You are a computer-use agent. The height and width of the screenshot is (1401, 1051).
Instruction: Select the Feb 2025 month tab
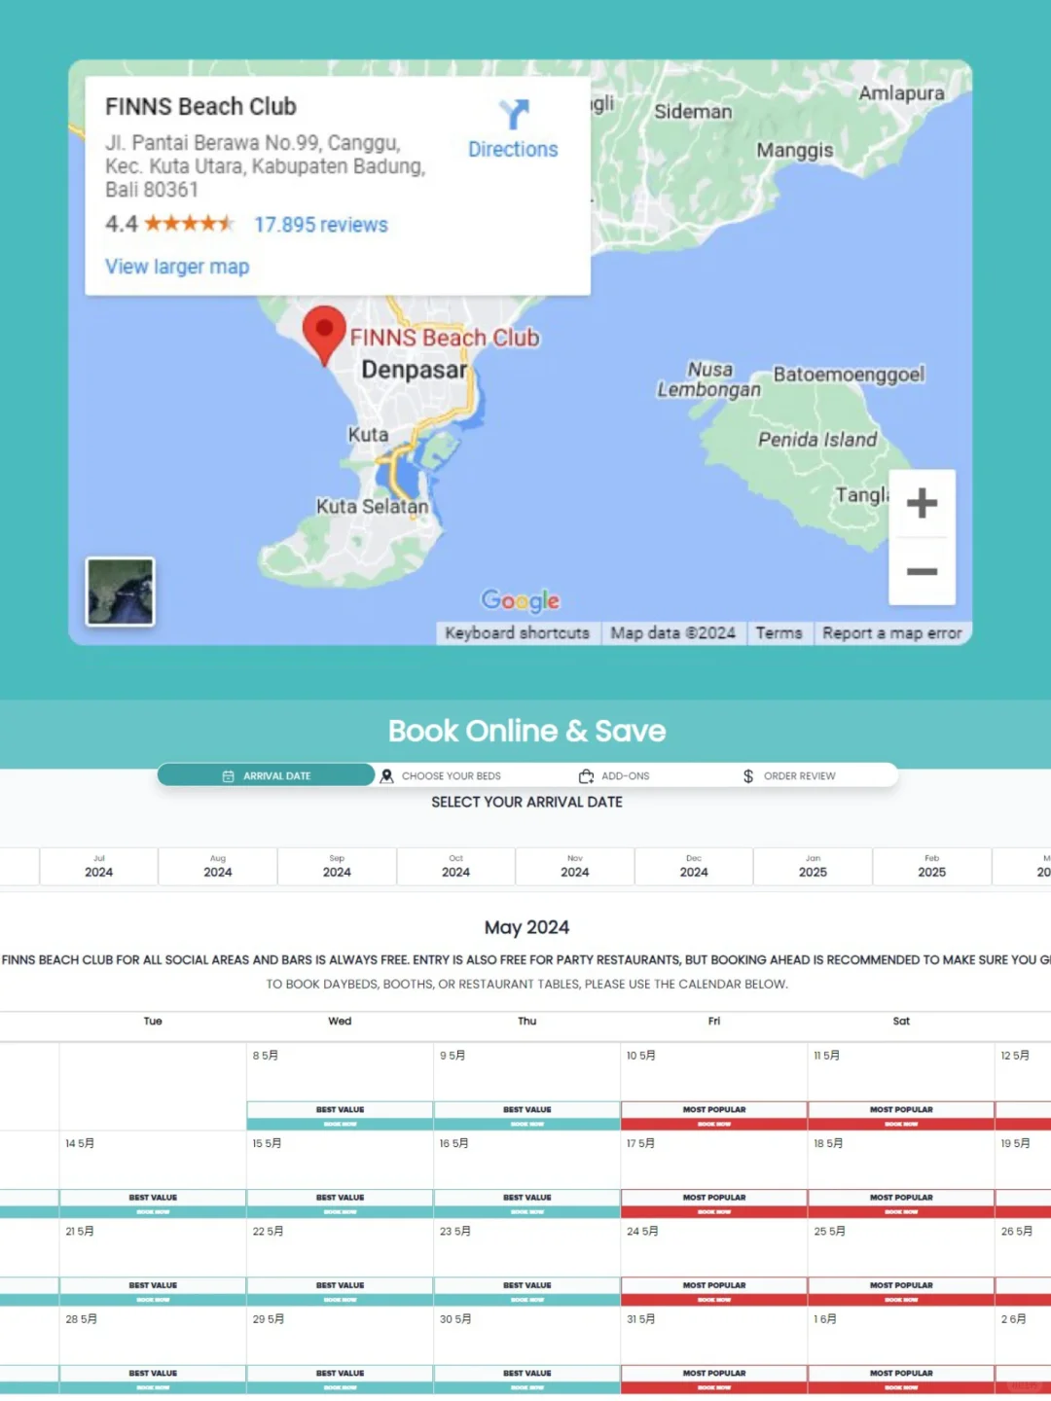932,866
